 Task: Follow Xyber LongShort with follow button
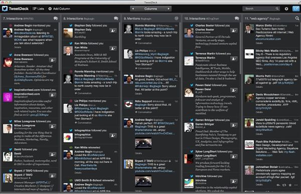(234, 157)
